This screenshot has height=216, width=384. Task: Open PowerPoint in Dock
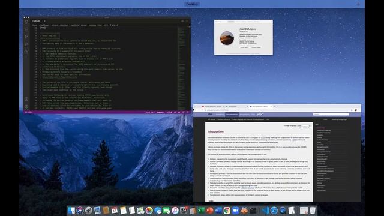click(209, 211)
